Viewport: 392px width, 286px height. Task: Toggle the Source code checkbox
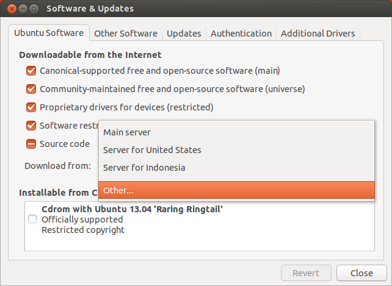[31, 145]
